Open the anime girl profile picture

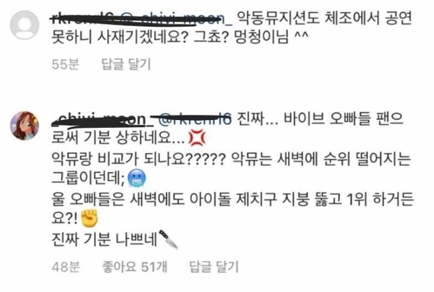(x=24, y=125)
